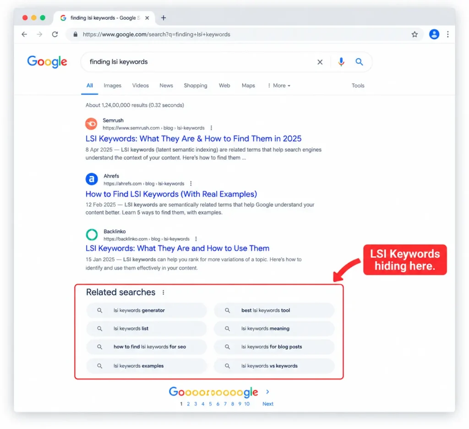Click the browser back arrow
Screen dimensions: 469x429
coord(24,34)
